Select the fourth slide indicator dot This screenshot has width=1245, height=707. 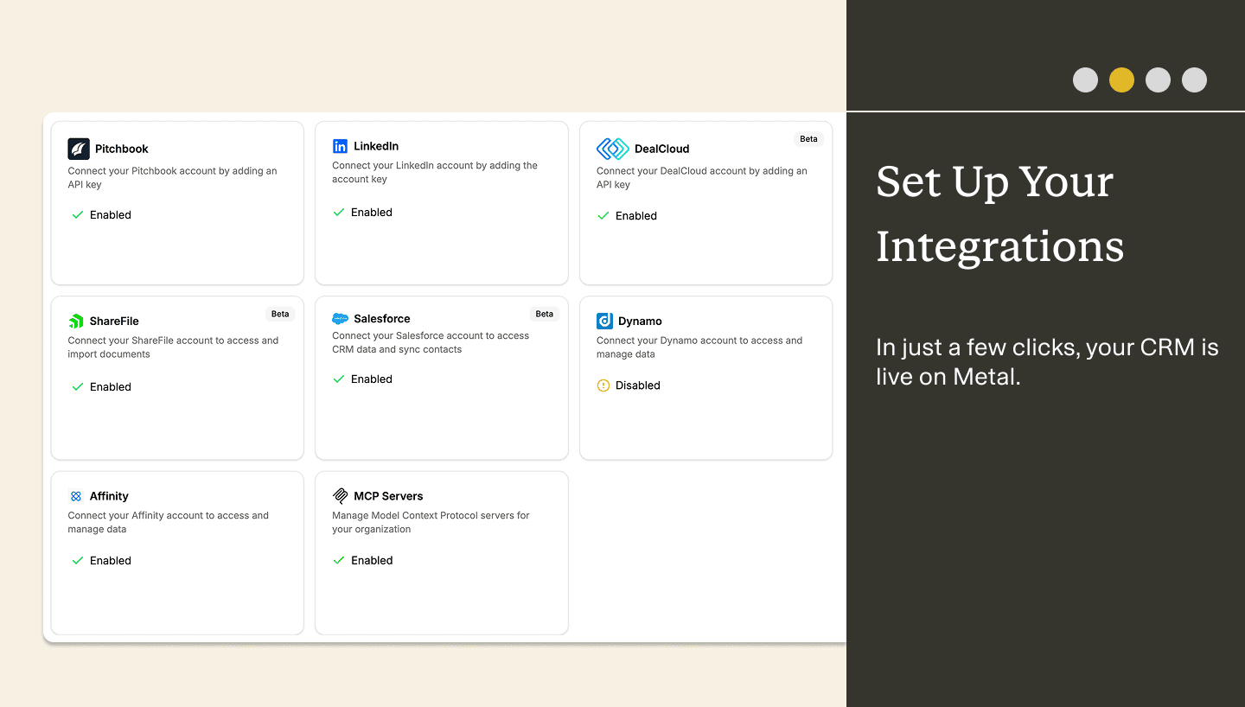pyautogui.click(x=1194, y=80)
